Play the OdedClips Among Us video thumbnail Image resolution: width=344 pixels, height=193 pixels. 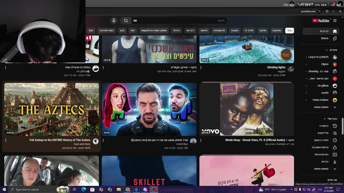(x=149, y=109)
